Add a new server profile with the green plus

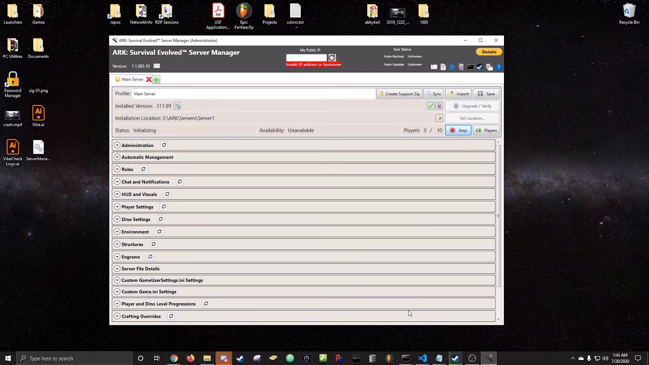click(x=156, y=80)
